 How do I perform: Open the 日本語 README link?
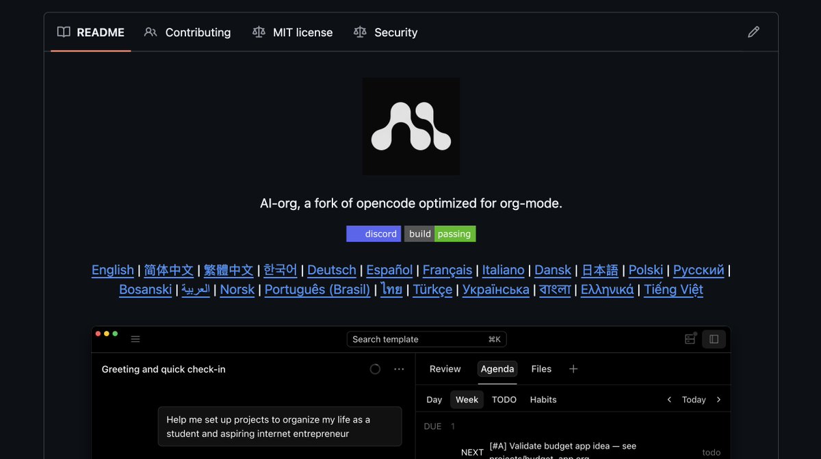tap(600, 270)
